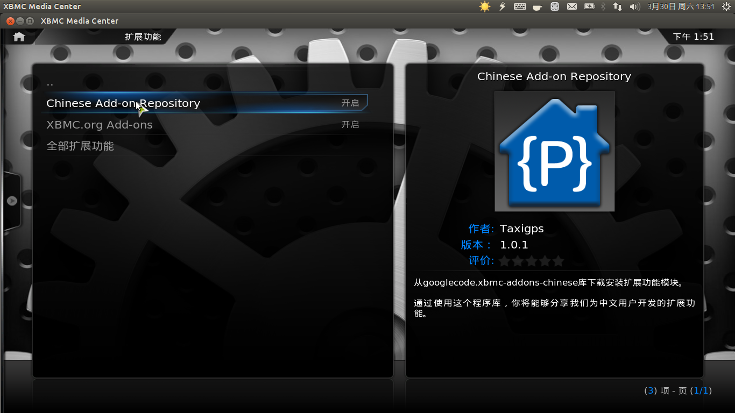Close the XBMC Media Center window
The image size is (735, 413).
point(11,21)
